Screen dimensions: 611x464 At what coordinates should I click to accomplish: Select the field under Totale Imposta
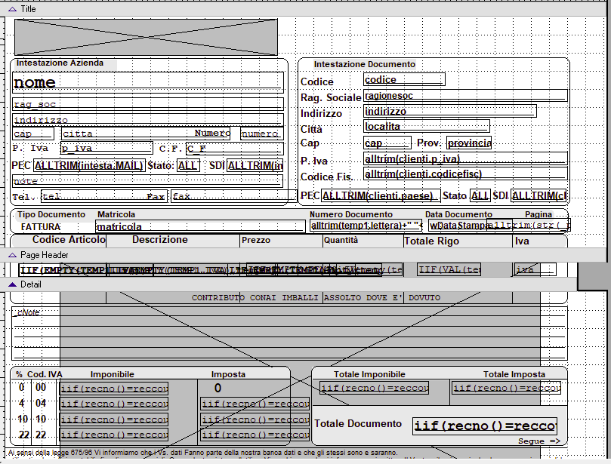pos(507,388)
